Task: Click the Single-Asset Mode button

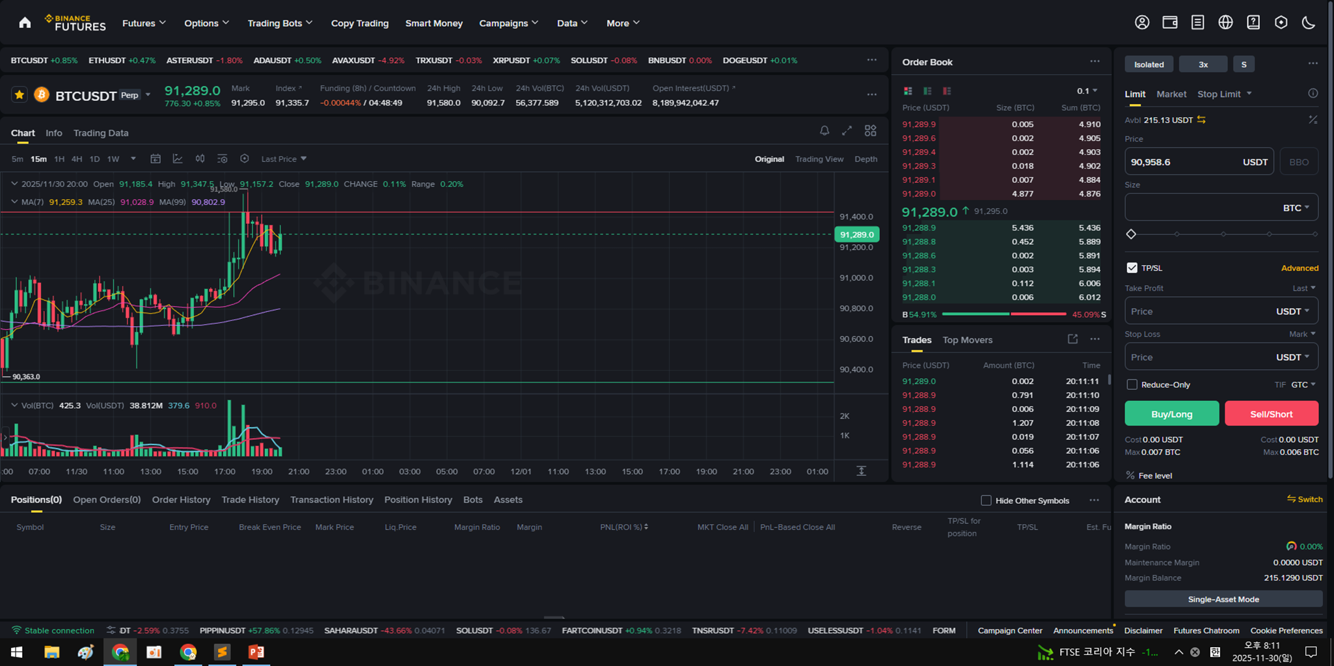Action: (1223, 599)
